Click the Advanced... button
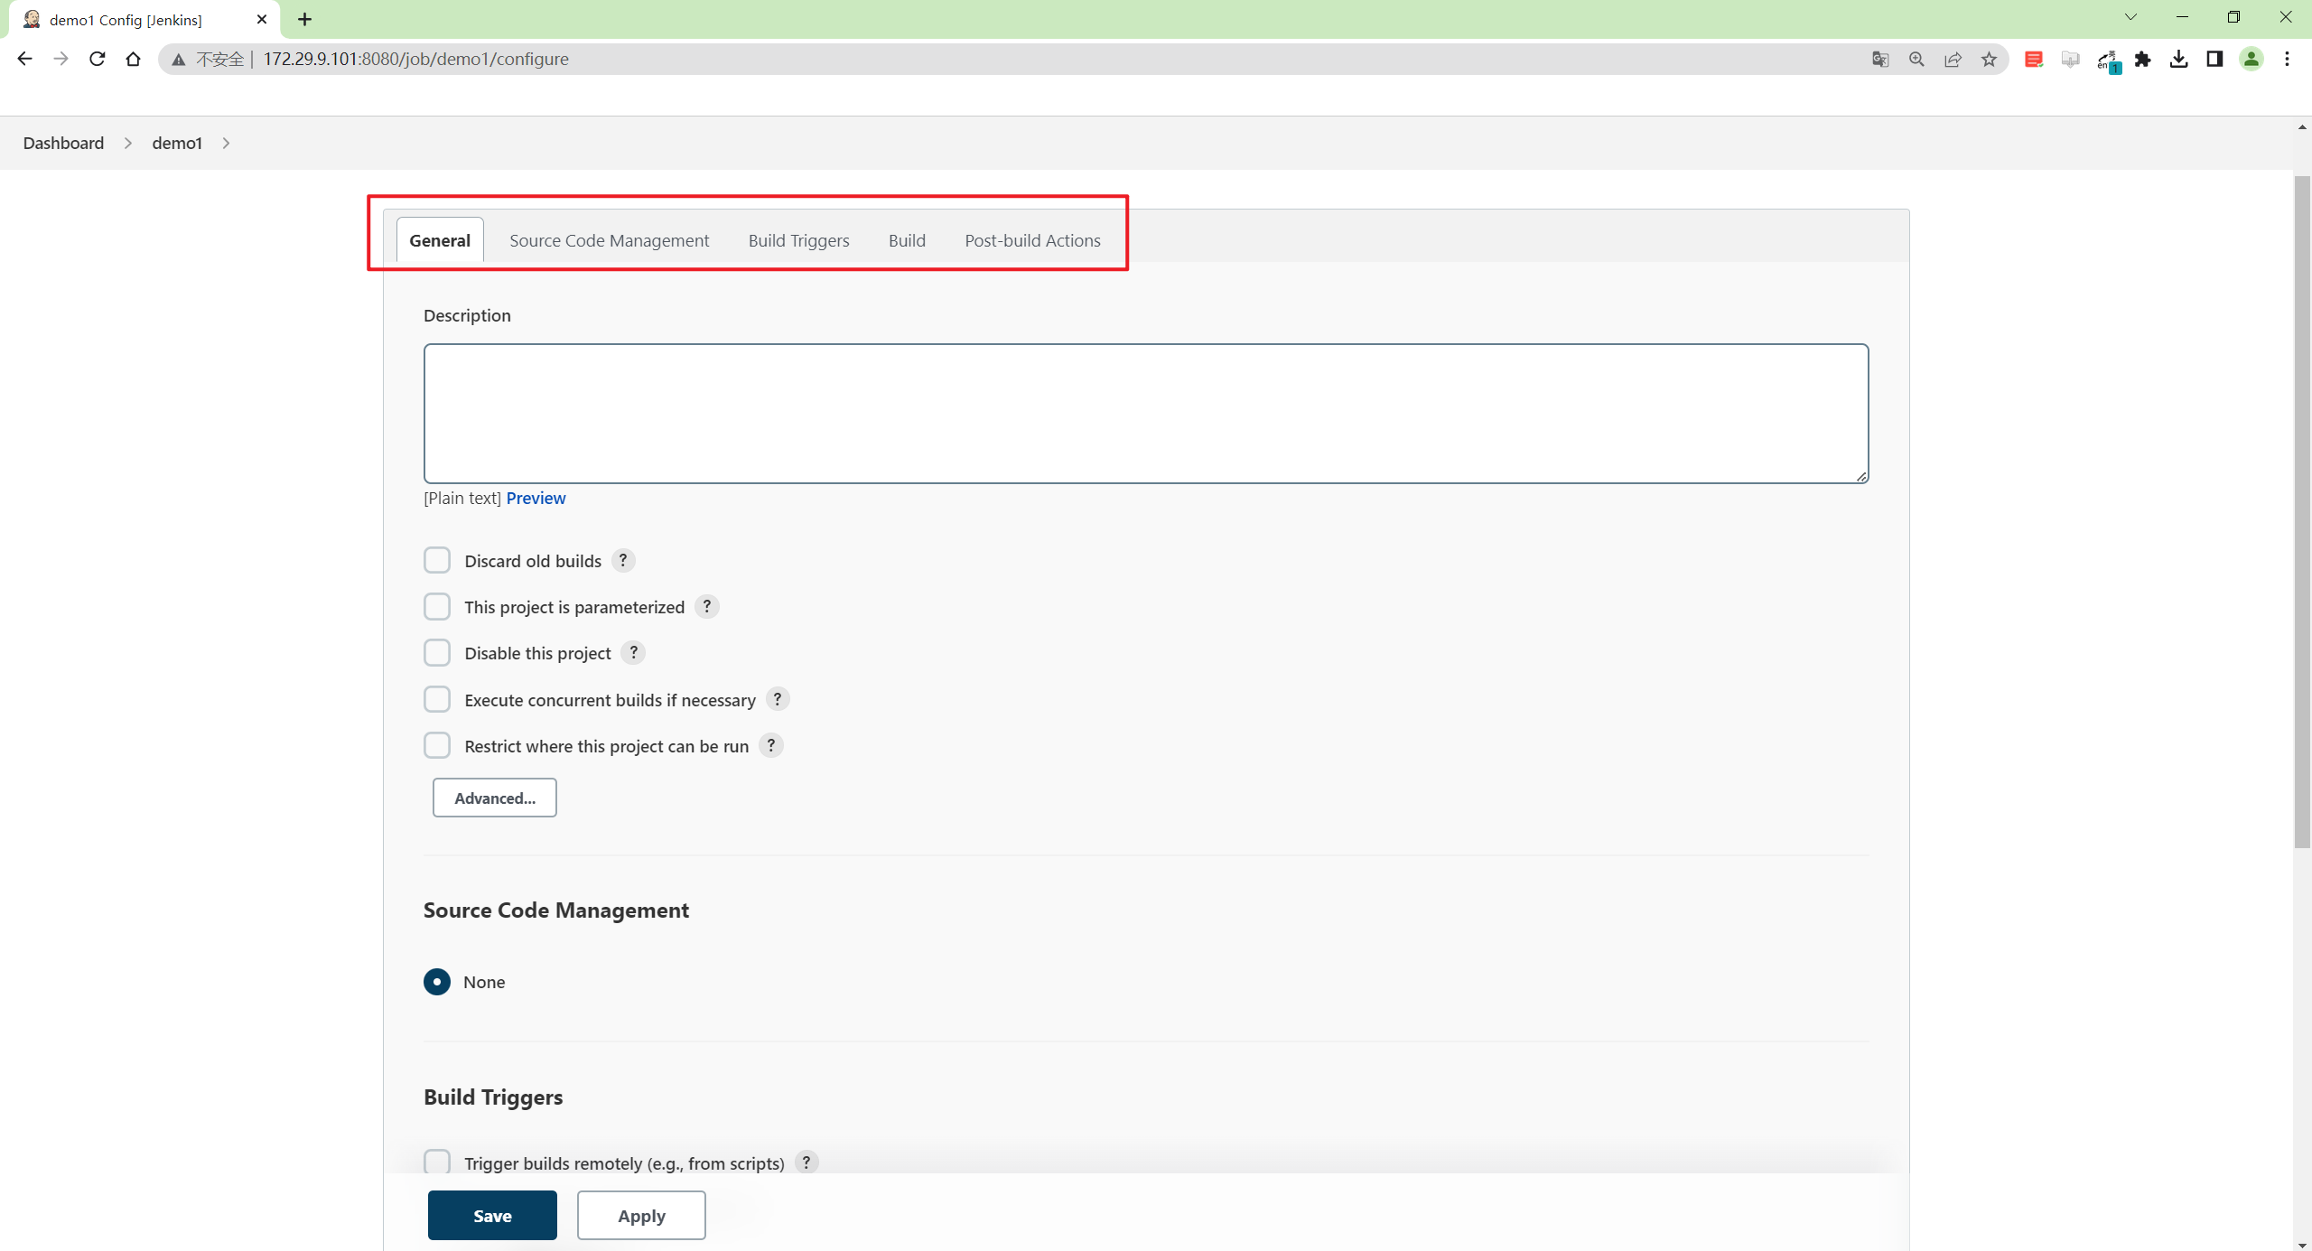Viewport: 2312px width, 1251px height. coord(495,798)
